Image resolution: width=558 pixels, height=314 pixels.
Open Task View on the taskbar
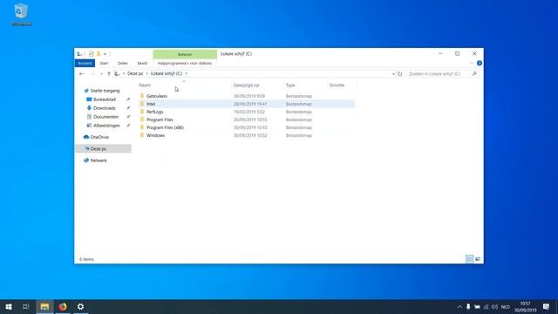[25, 307]
